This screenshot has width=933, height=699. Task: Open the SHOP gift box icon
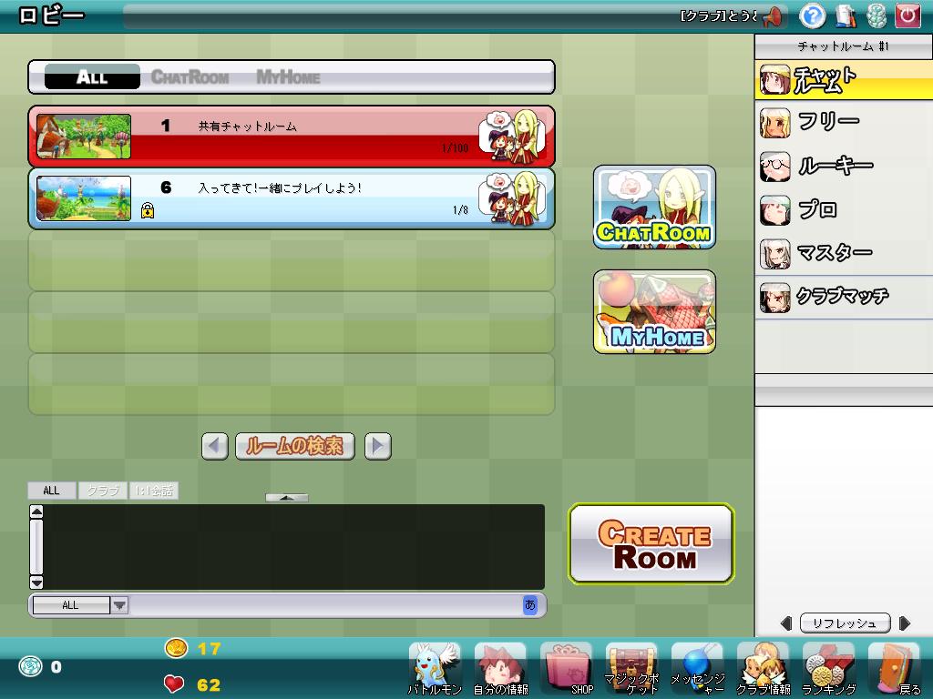(566, 669)
